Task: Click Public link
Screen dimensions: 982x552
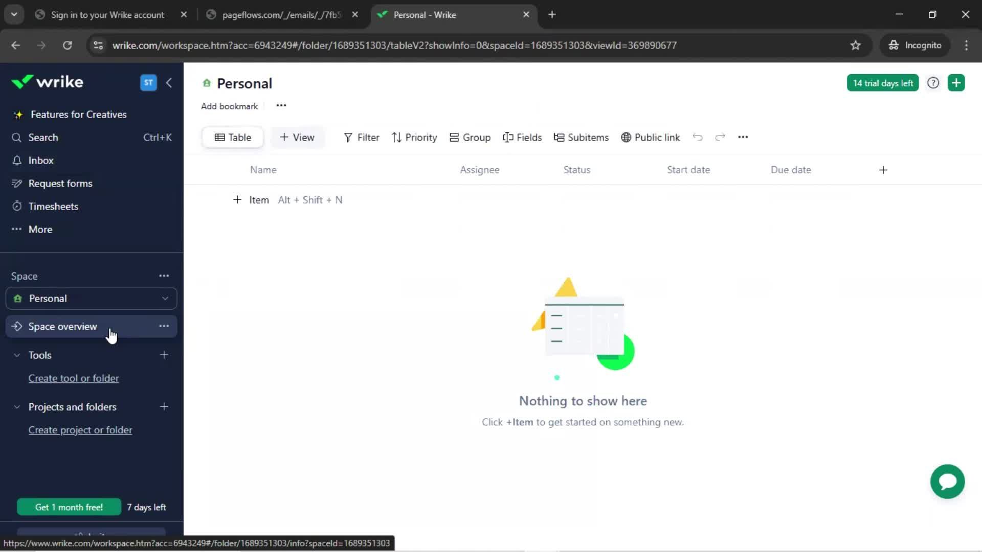Action: click(x=651, y=137)
